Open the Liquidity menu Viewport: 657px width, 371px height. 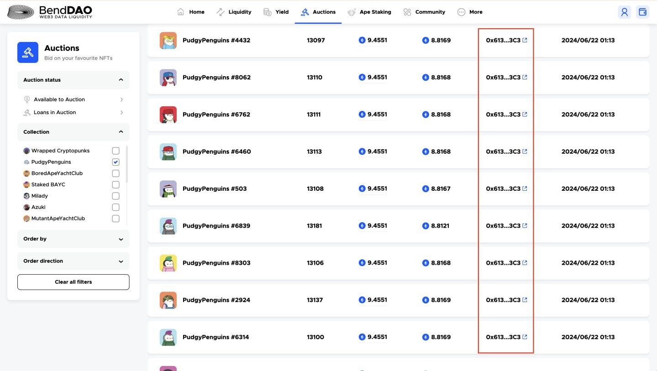(234, 12)
